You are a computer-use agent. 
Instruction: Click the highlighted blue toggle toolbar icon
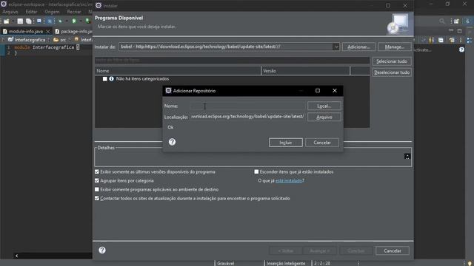click(50, 21)
